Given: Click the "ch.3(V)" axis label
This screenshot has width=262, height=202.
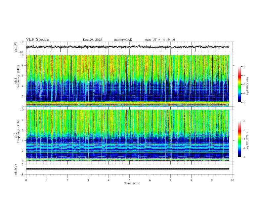Looking at the screenshot, I should click(x=16, y=169).
